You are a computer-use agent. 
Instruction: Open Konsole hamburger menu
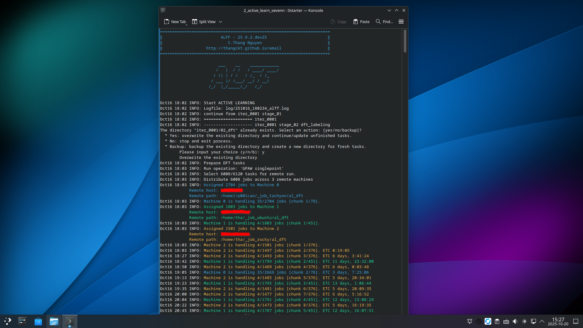point(401,22)
